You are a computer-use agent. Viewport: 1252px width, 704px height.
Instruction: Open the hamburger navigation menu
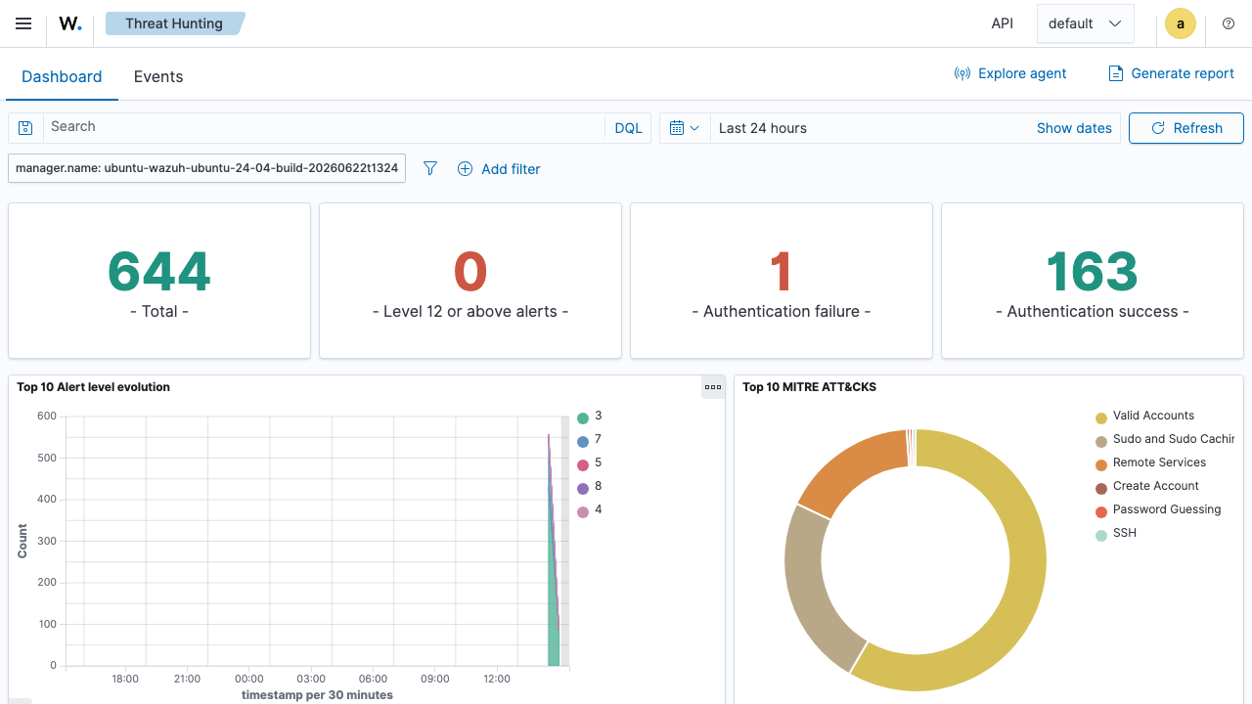[23, 23]
